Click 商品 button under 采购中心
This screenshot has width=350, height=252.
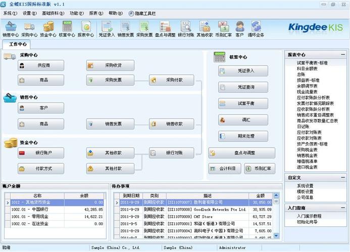pos(41,80)
